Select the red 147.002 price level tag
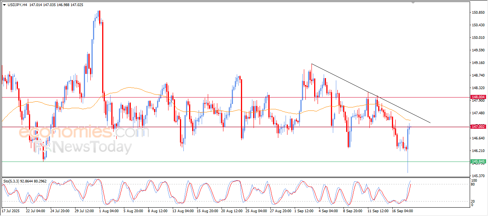 click(x=478, y=126)
